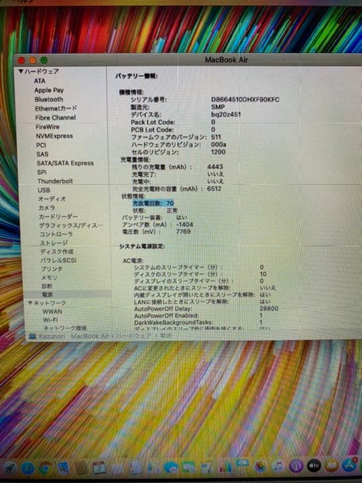Select SAS in the sidebar
The image size is (362, 483).
pos(42,154)
